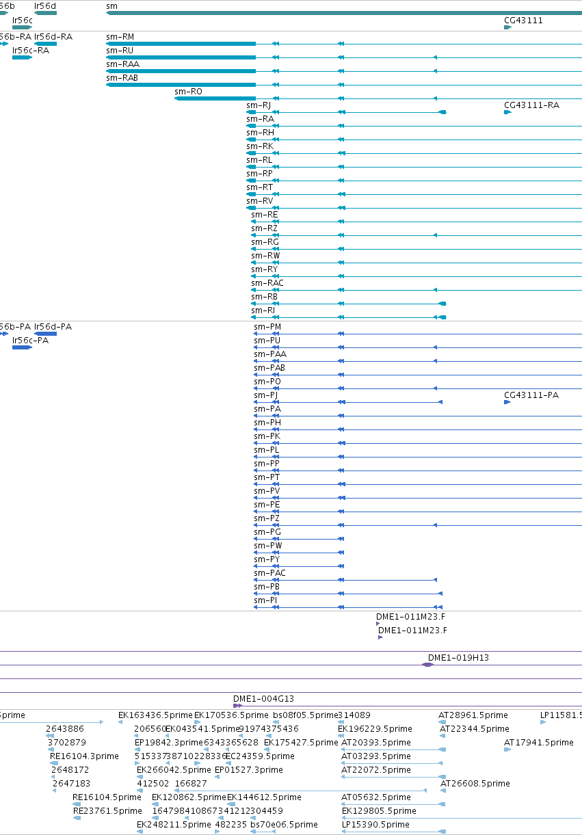
Task: Select EST RE16104.3prime
Action: point(84,756)
